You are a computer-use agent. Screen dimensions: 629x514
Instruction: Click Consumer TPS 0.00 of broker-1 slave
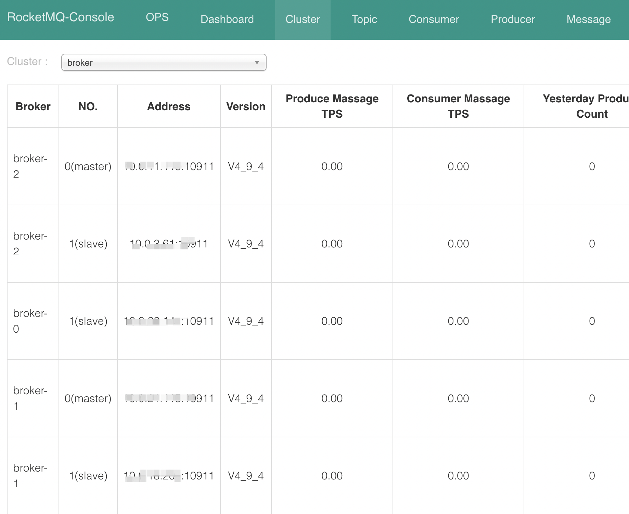coord(458,476)
